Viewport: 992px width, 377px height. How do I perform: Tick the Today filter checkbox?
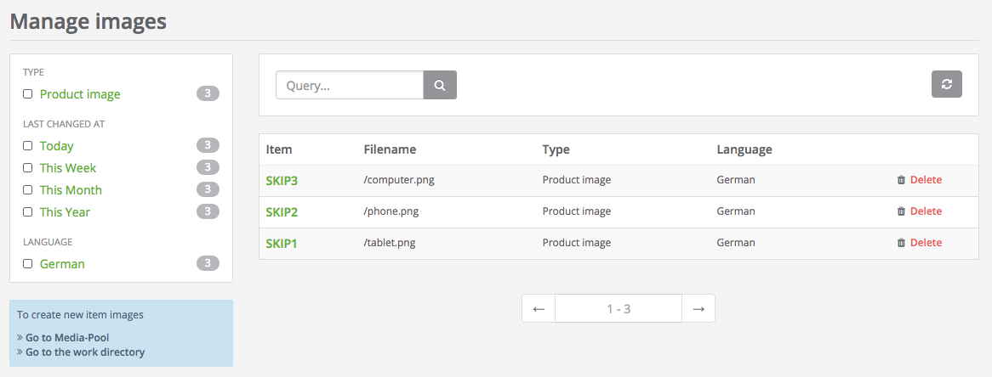point(28,146)
